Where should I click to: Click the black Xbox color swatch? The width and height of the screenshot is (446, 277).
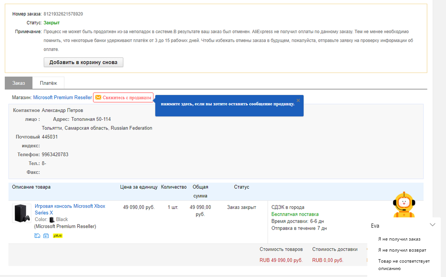click(52, 220)
